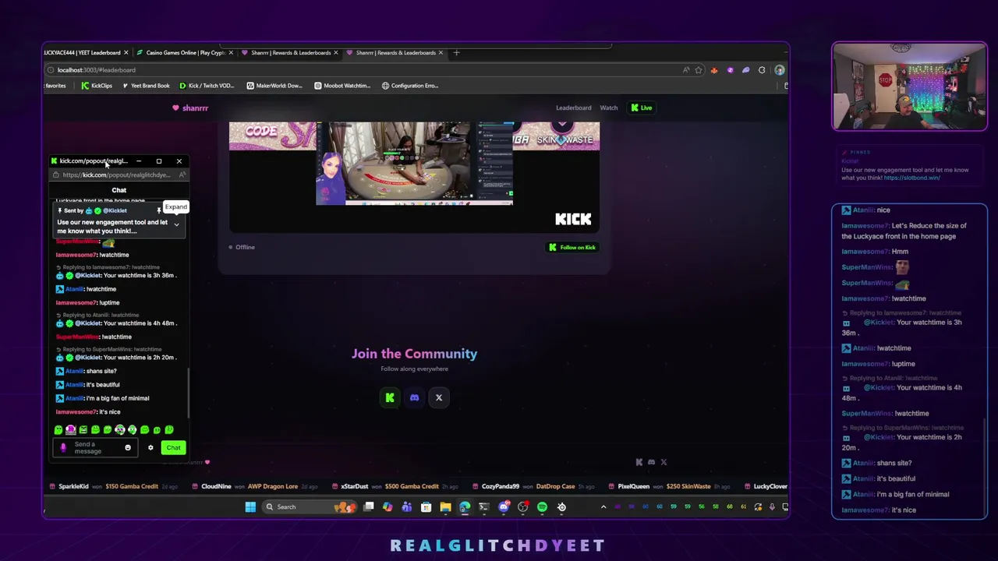The width and height of the screenshot is (998, 561).
Task: Click the Kick icon under Join the Community
Action: coord(390,397)
